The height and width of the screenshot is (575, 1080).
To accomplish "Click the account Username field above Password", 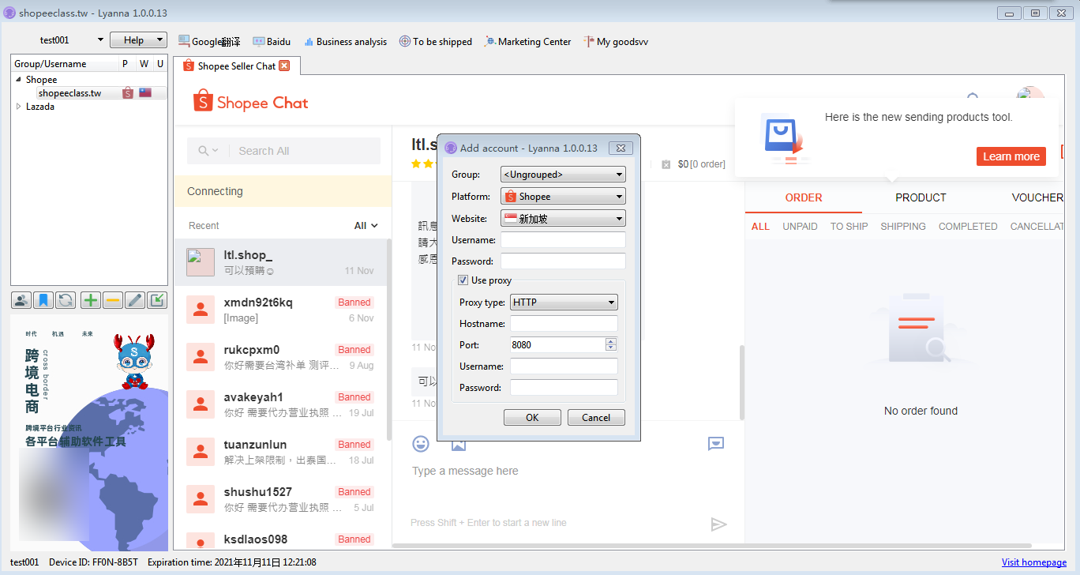I will (x=563, y=240).
